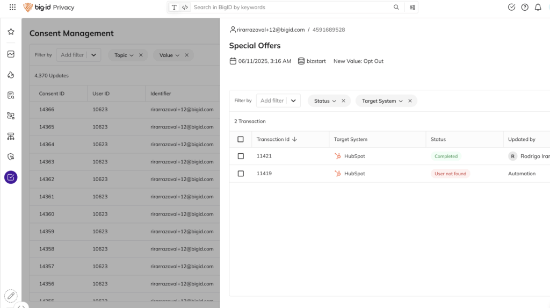Select the consent management sidebar icon

tap(11, 177)
